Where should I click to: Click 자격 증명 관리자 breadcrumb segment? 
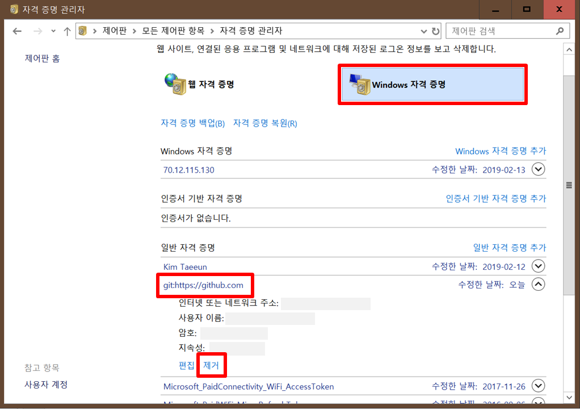(x=251, y=31)
